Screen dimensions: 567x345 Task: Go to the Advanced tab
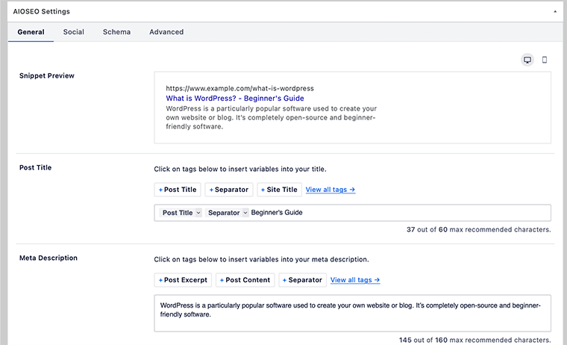(x=166, y=32)
